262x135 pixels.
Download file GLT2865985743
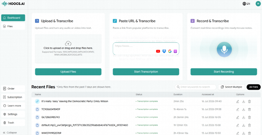243,117
